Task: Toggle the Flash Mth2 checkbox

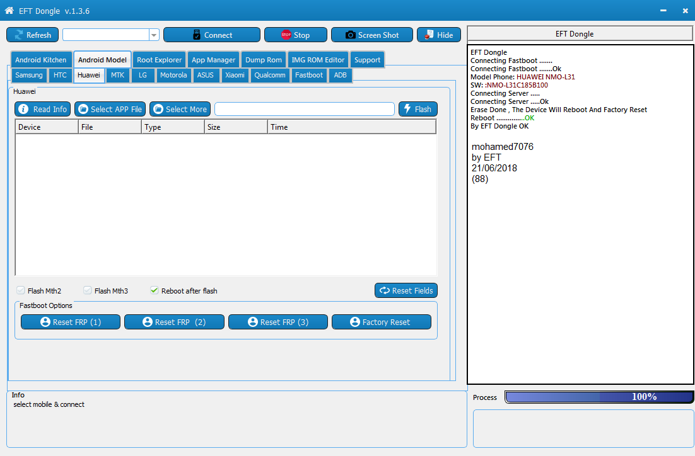Action: click(20, 290)
